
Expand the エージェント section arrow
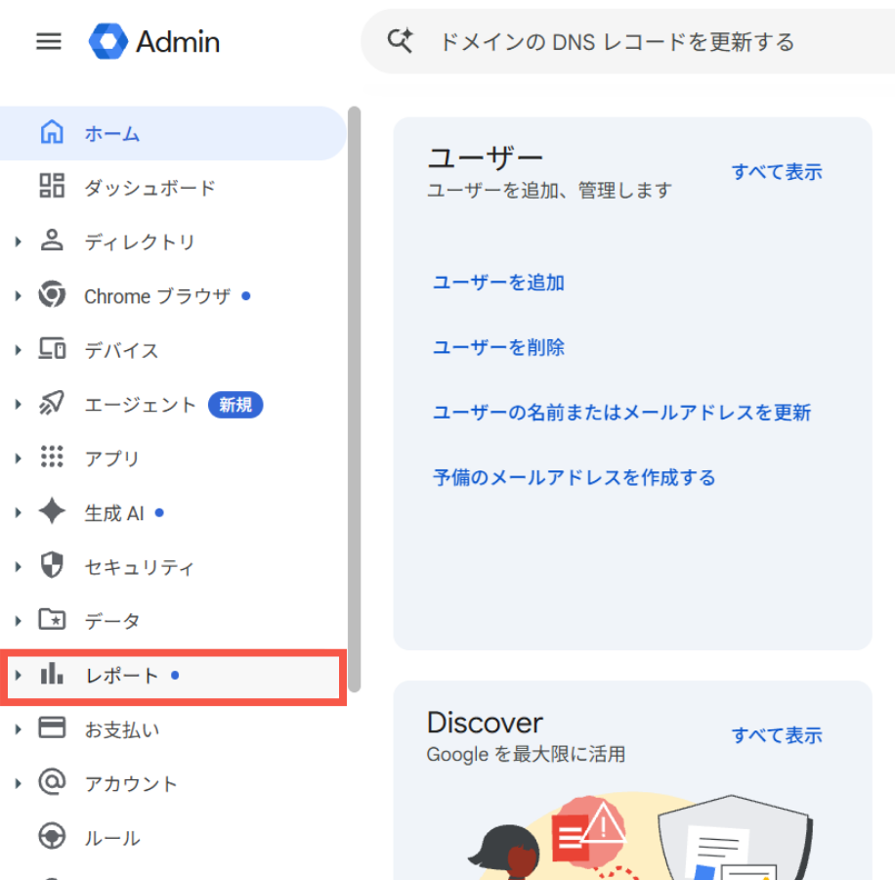point(19,404)
